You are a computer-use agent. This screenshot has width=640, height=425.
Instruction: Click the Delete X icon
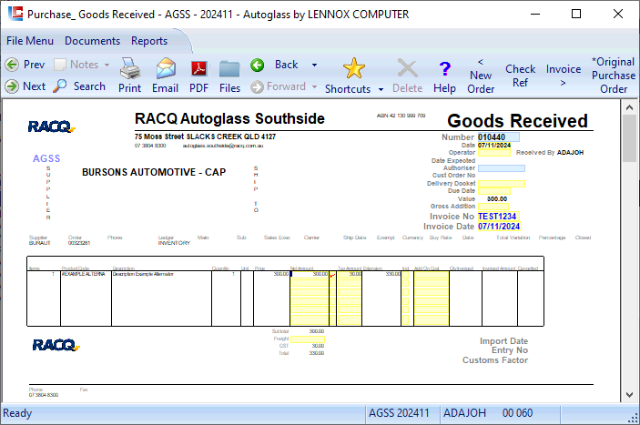407,68
